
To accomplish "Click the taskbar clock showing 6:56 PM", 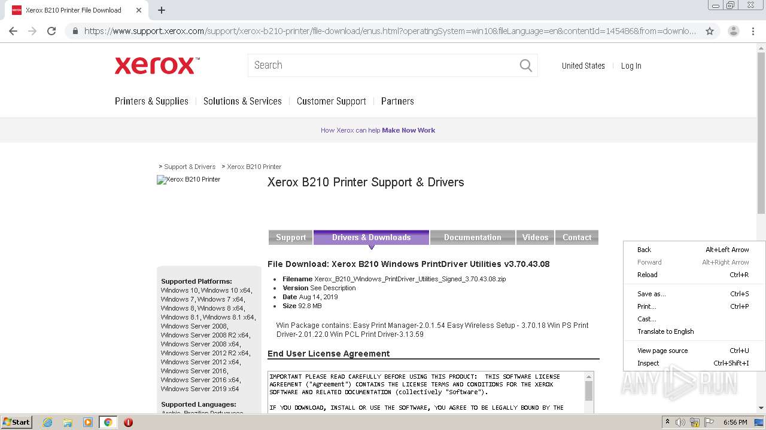I will [735, 422].
